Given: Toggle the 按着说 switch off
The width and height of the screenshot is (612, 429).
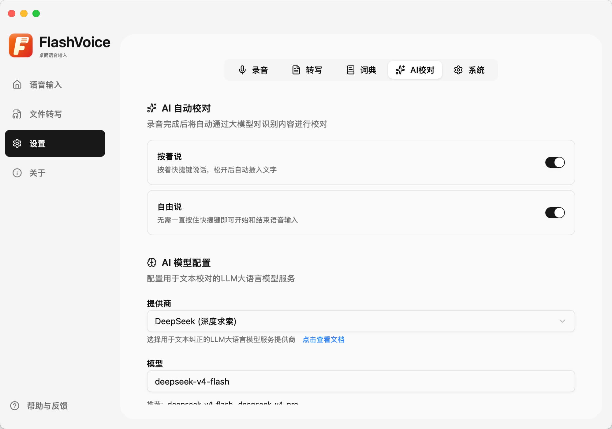Looking at the screenshot, I should [555, 162].
